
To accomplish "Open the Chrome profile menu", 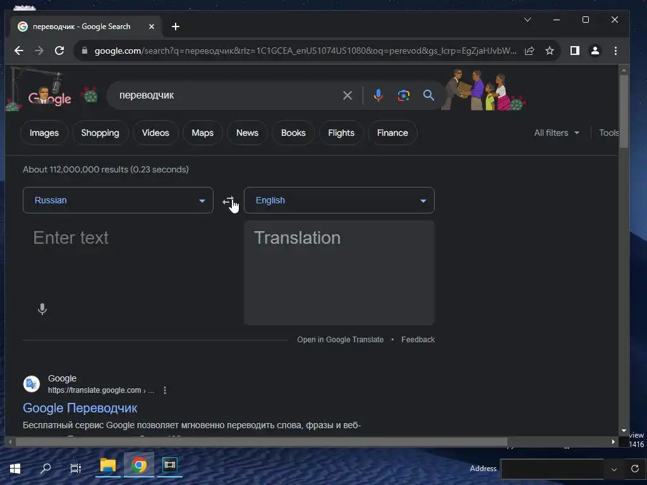I will [x=595, y=51].
